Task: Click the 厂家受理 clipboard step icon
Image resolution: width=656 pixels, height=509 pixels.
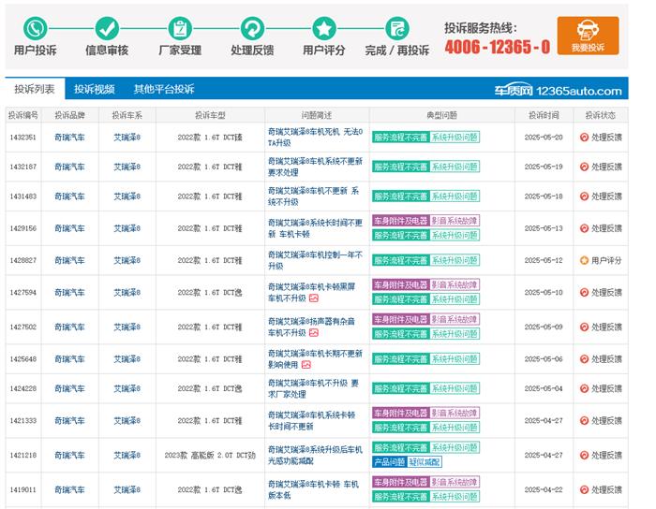Action: [x=180, y=28]
